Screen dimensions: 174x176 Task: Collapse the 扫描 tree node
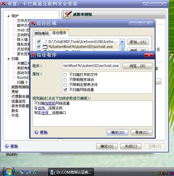click(8, 59)
